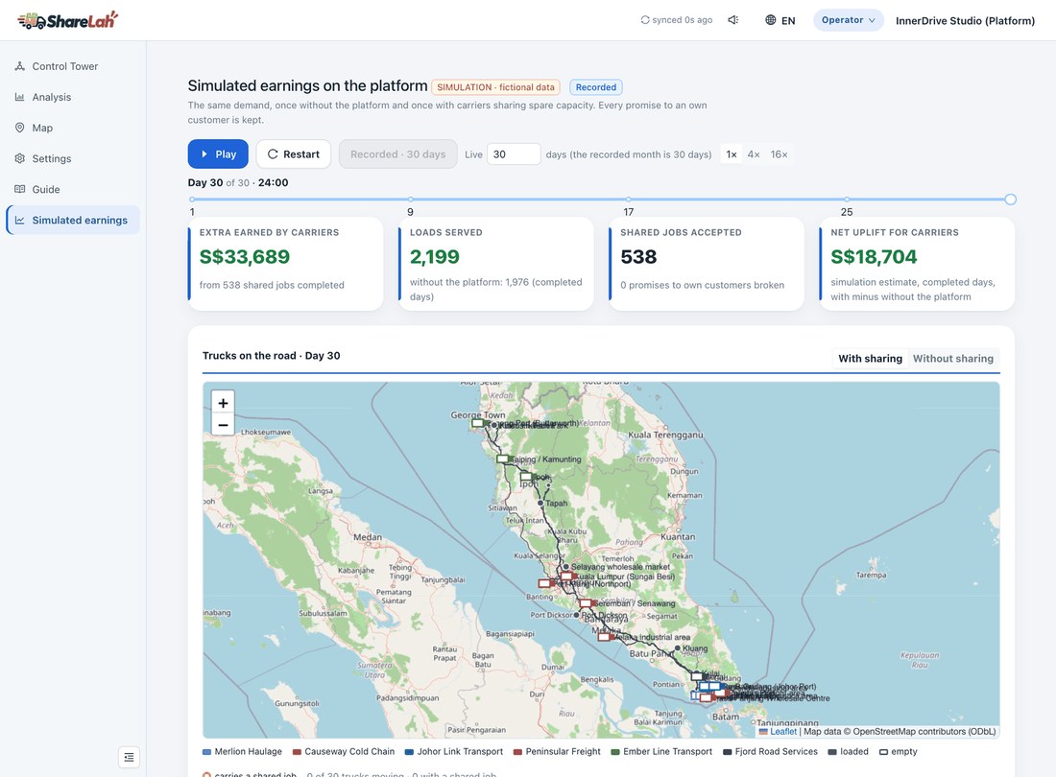
Task: Click the Map pin icon
Action: [x=19, y=128]
